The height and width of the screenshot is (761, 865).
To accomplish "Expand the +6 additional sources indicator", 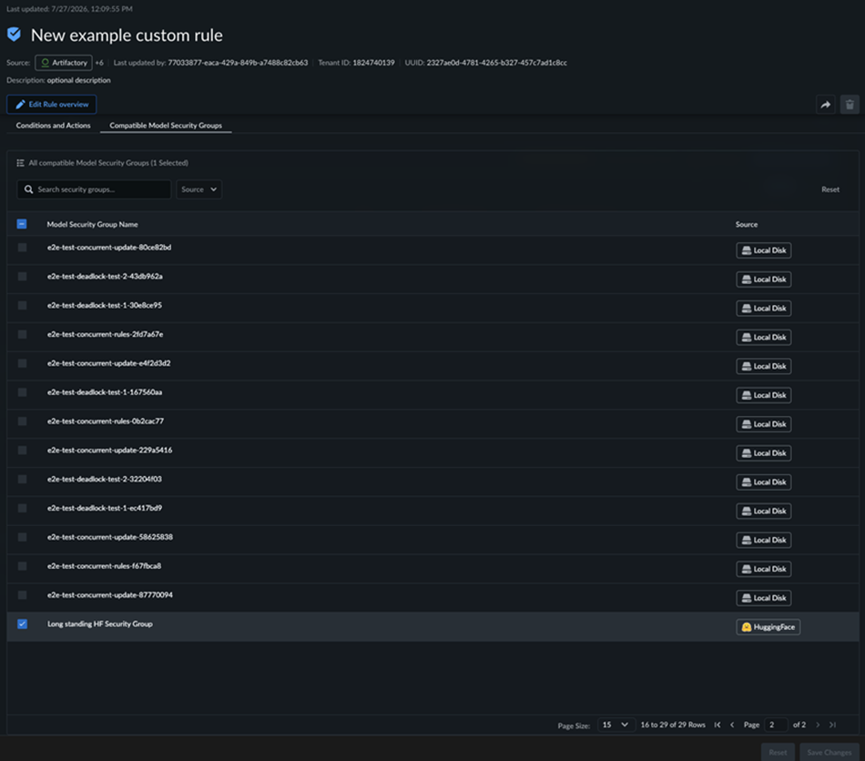I will point(98,63).
